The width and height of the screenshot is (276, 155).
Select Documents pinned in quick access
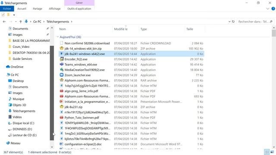click(20, 29)
